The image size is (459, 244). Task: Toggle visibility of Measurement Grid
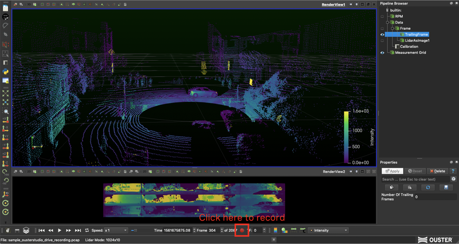(x=382, y=53)
